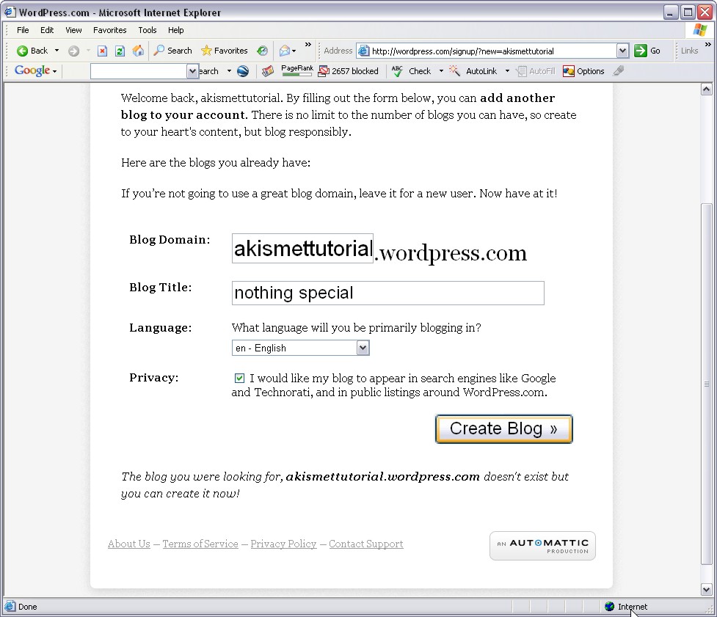Click the AutoLink wand button
This screenshot has height=617, width=717.
pos(473,71)
